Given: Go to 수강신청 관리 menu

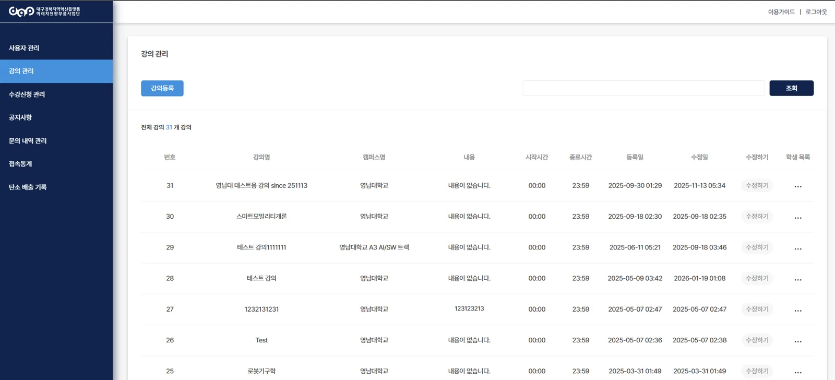Looking at the screenshot, I should coord(56,94).
